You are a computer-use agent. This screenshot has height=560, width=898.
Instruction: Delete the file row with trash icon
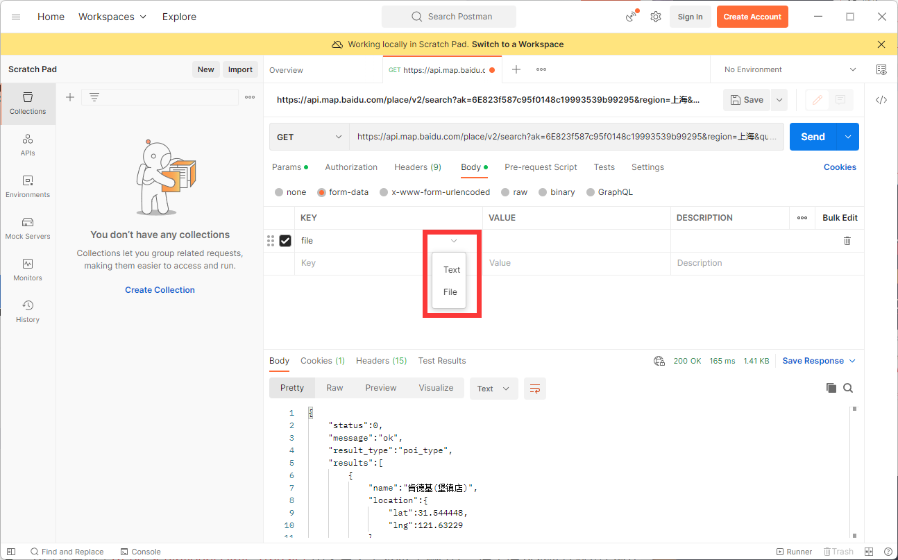click(847, 241)
